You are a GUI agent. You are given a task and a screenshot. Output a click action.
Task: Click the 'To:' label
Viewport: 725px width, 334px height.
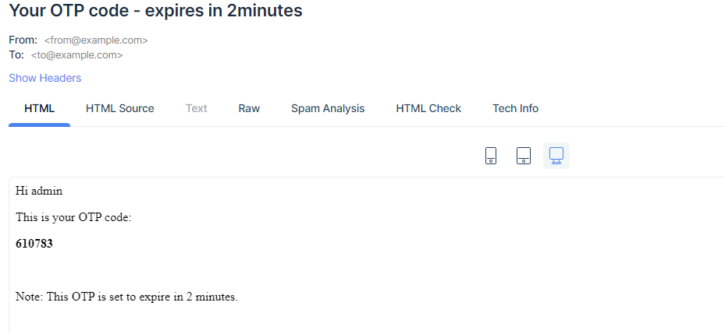(16, 55)
